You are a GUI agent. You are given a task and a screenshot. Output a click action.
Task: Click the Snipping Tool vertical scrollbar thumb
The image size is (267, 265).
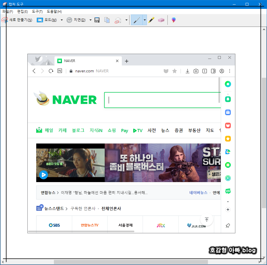point(264,143)
